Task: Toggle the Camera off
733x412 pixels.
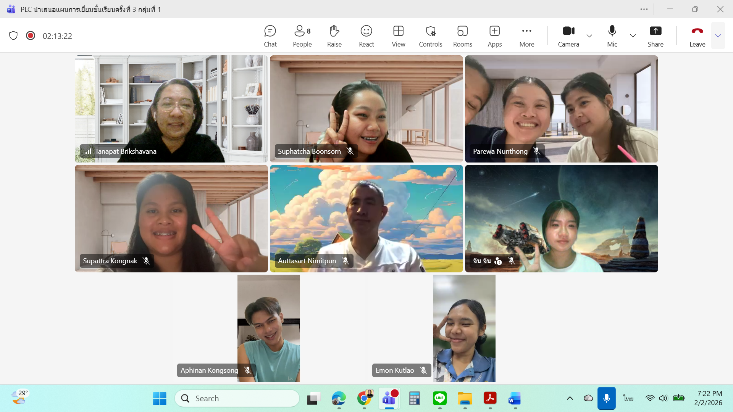Action: [568, 36]
